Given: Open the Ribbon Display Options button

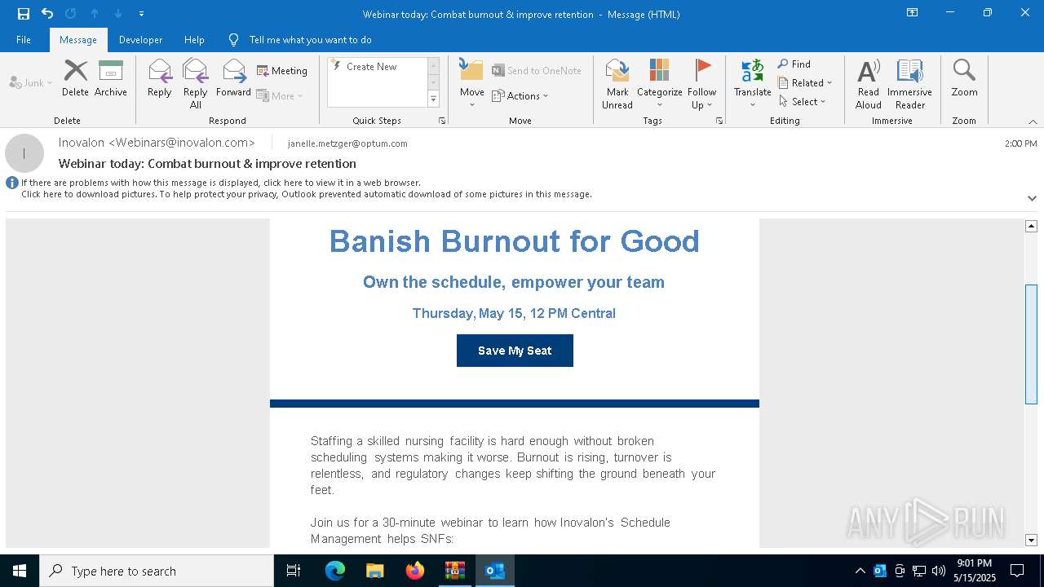Looking at the screenshot, I should 913,13.
